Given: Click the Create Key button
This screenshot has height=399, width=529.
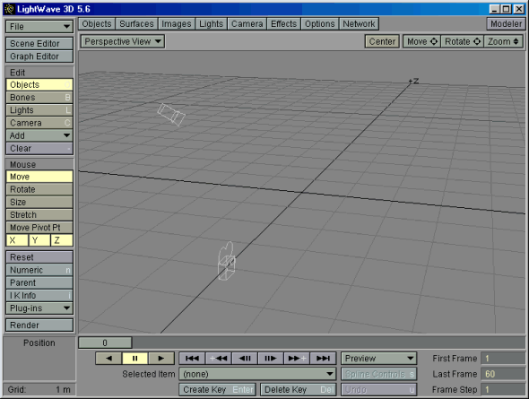Looking at the screenshot, I should pyautogui.click(x=218, y=389).
